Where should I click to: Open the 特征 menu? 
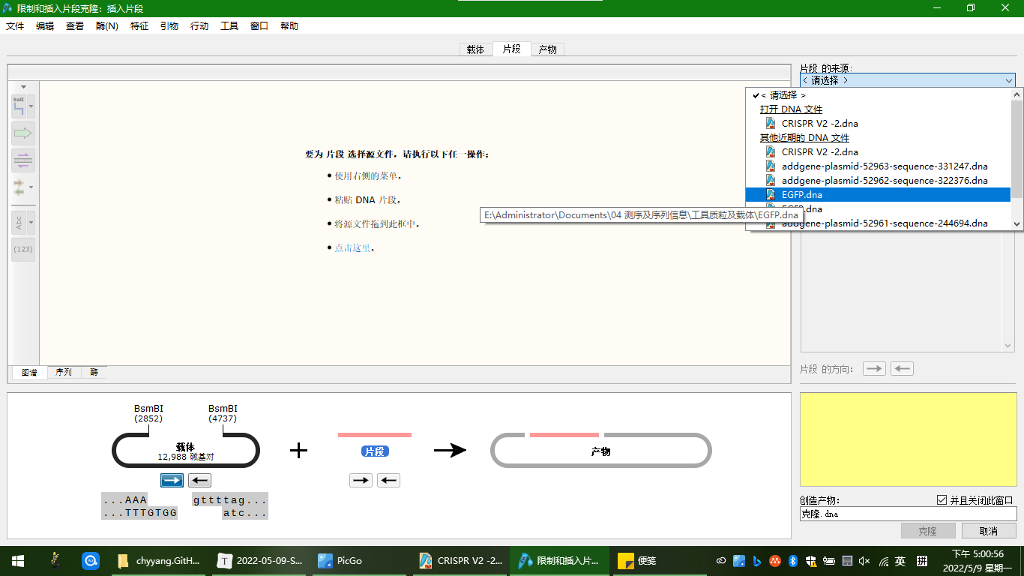pyautogui.click(x=139, y=25)
